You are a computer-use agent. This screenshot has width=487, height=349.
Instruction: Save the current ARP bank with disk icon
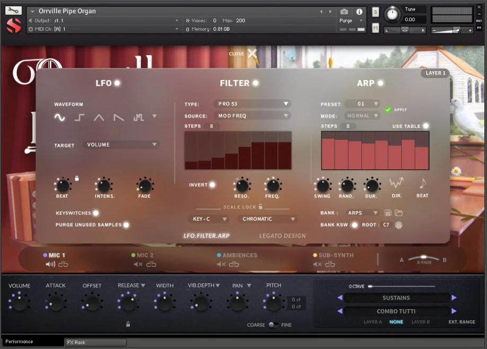pos(388,213)
